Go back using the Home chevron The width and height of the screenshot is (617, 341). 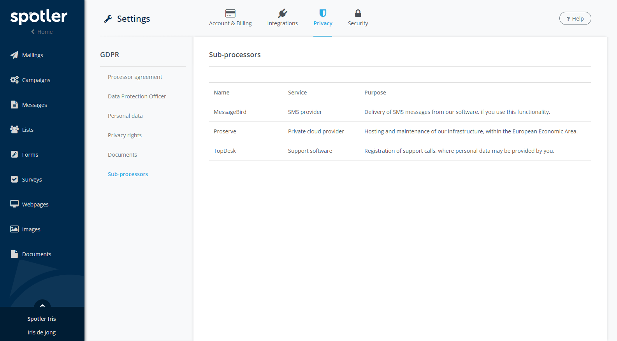pyautogui.click(x=33, y=32)
